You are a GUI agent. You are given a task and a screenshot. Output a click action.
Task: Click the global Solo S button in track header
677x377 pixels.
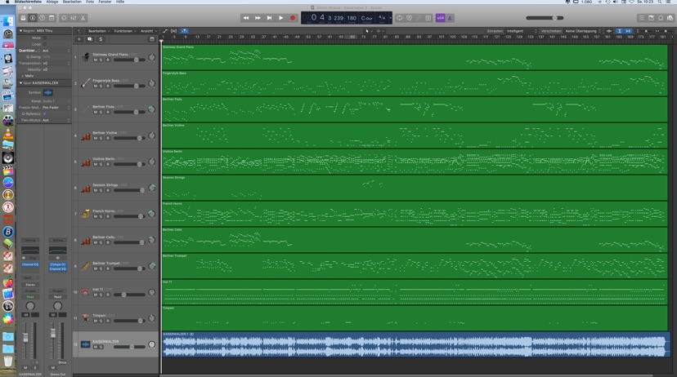point(101,39)
